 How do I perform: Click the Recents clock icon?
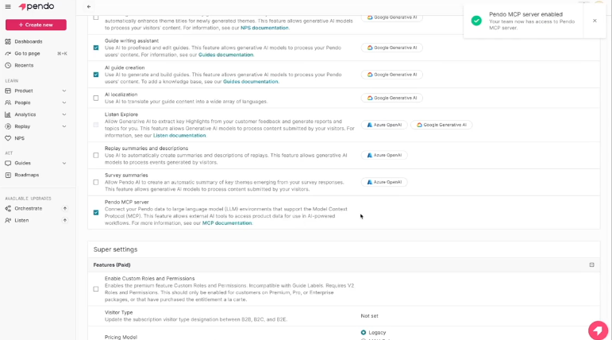click(x=8, y=65)
